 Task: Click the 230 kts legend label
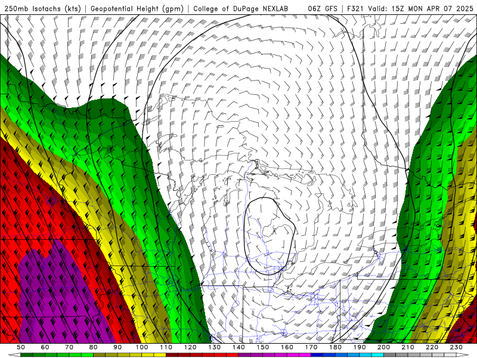coord(456,347)
